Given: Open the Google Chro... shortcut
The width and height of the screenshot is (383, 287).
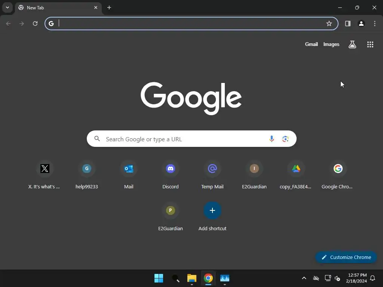Looking at the screenshot, I should click(x=338, y=175).
